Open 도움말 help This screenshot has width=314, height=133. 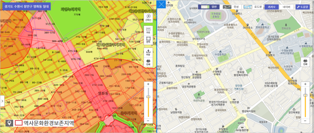point(302,7)
